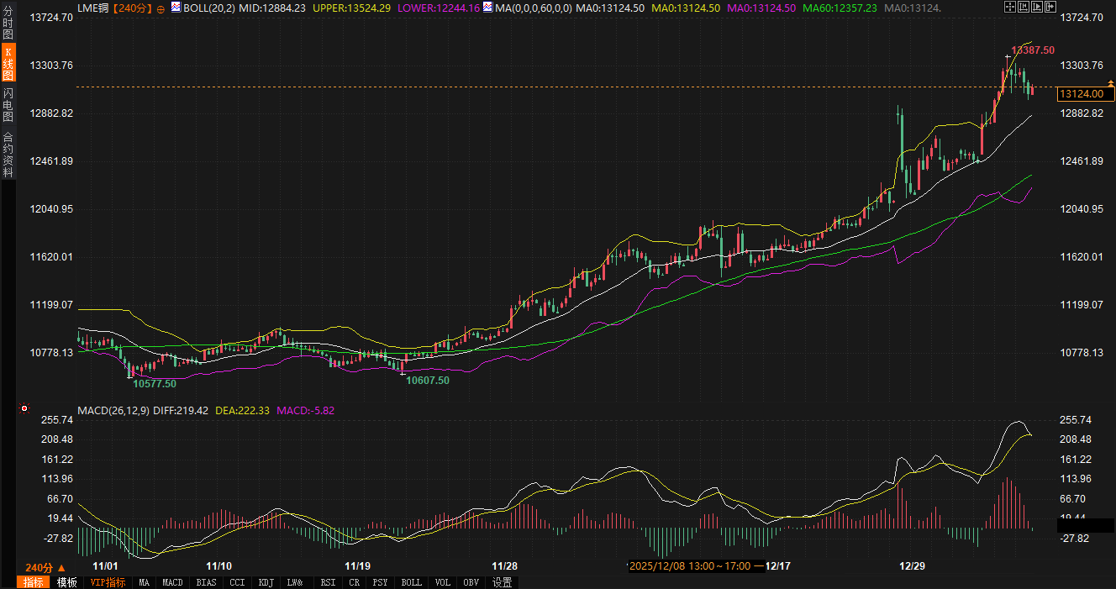
Task: Click the orange price alert marker at 13124.00
Action: [x=1111, y=83]
